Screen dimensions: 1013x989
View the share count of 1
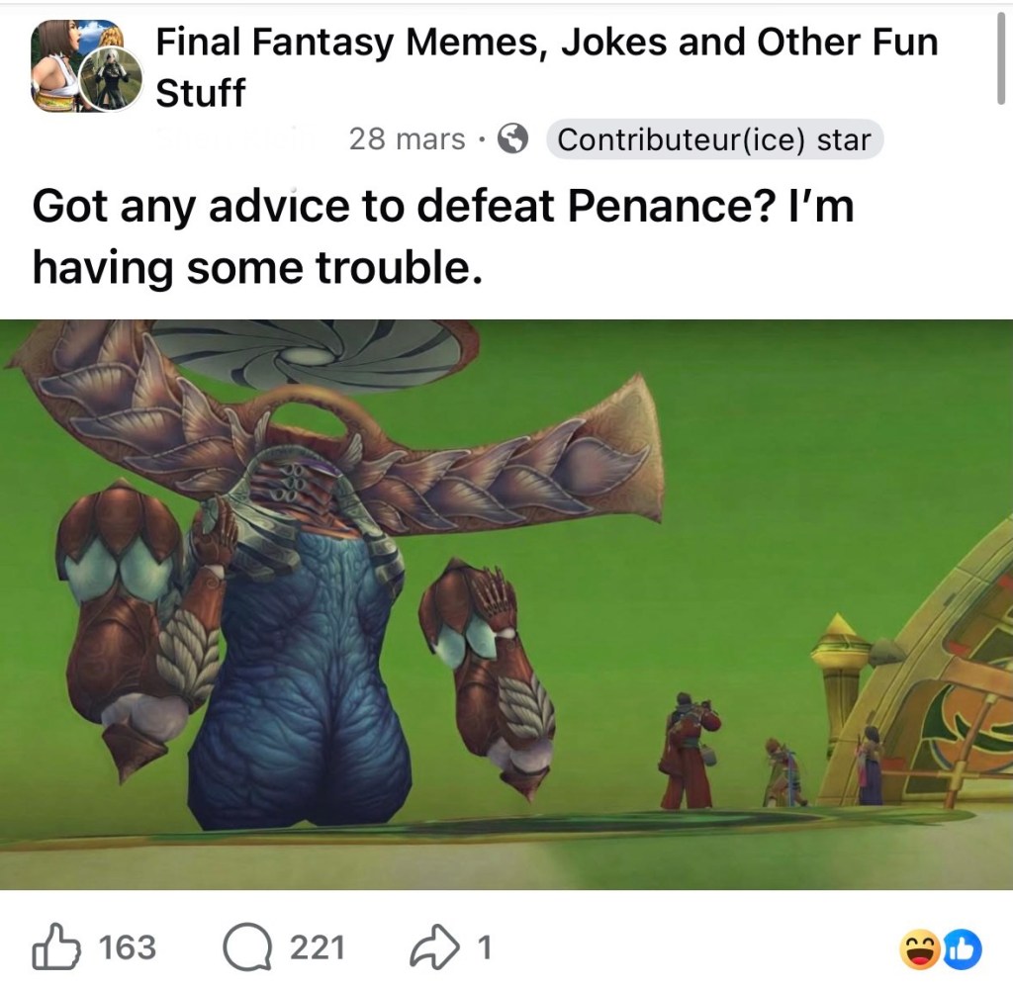coord(484,947)
